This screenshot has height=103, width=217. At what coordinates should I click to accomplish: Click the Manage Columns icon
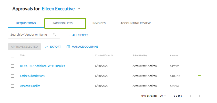(68, 47)
